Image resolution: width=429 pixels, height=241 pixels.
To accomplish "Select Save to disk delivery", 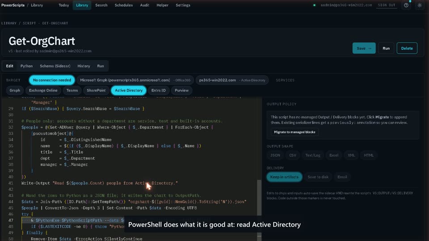I will 318,177.
